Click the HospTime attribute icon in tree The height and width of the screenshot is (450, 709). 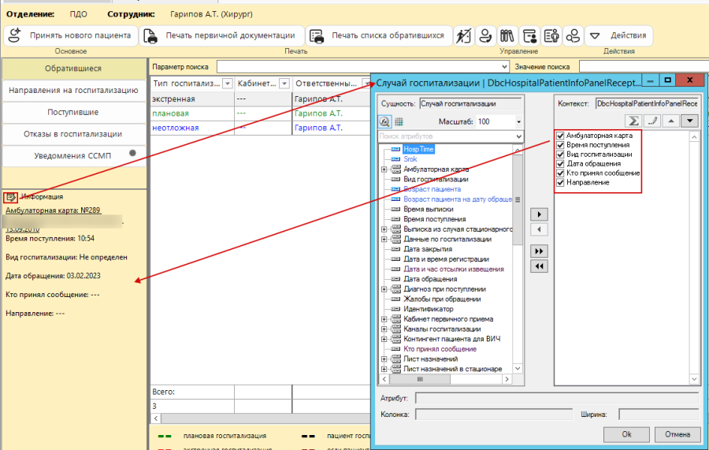coord(395,149)
